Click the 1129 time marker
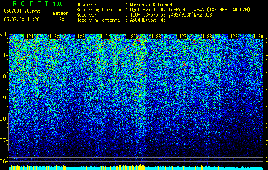The width and height of the screenshot is (268, 170). coord(233,37)
